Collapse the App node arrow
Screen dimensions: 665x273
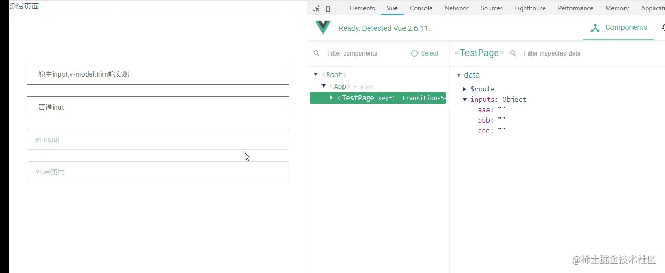[324, 86]
